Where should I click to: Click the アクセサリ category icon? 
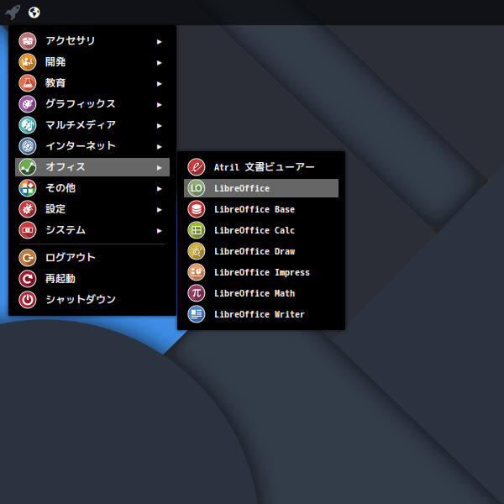point(28,41)
